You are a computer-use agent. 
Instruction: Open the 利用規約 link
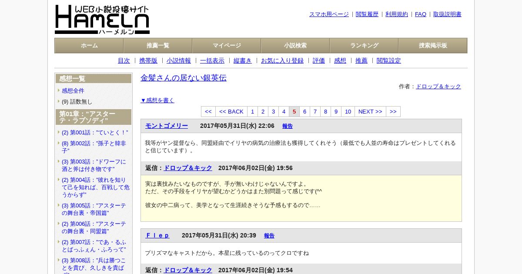pyautogui.click(x=397, y=14)
